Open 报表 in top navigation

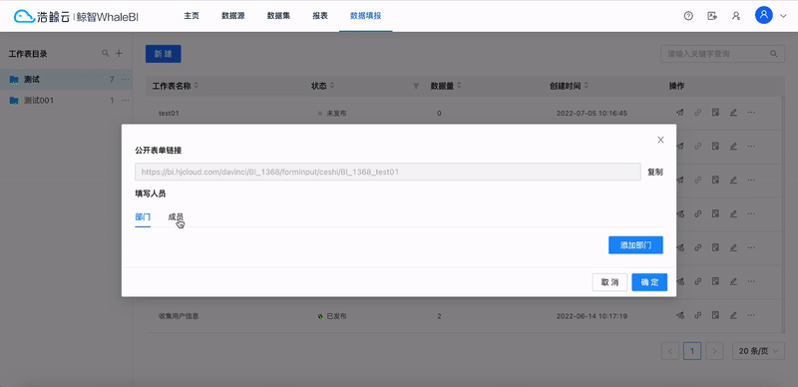click(x=320, y=15)
